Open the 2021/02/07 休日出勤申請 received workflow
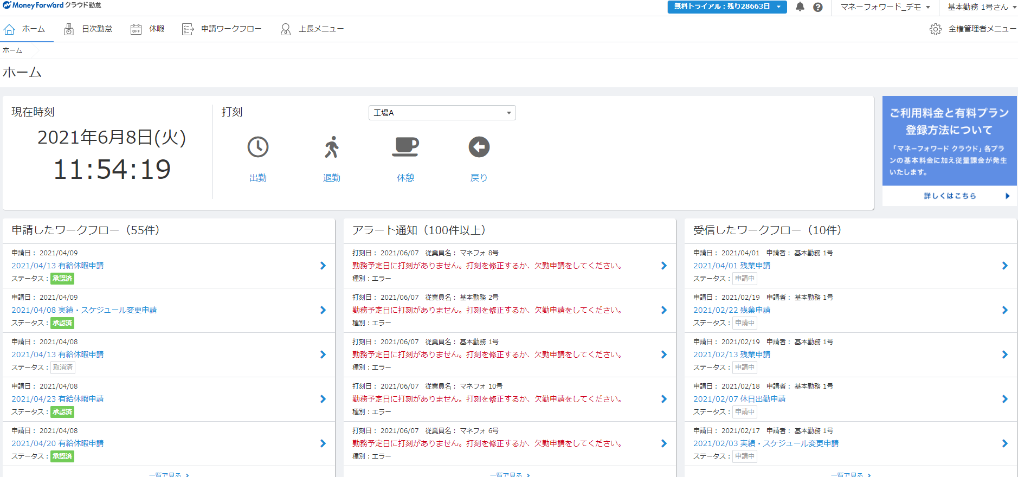 pyautogui.click(x=739, y=399)
